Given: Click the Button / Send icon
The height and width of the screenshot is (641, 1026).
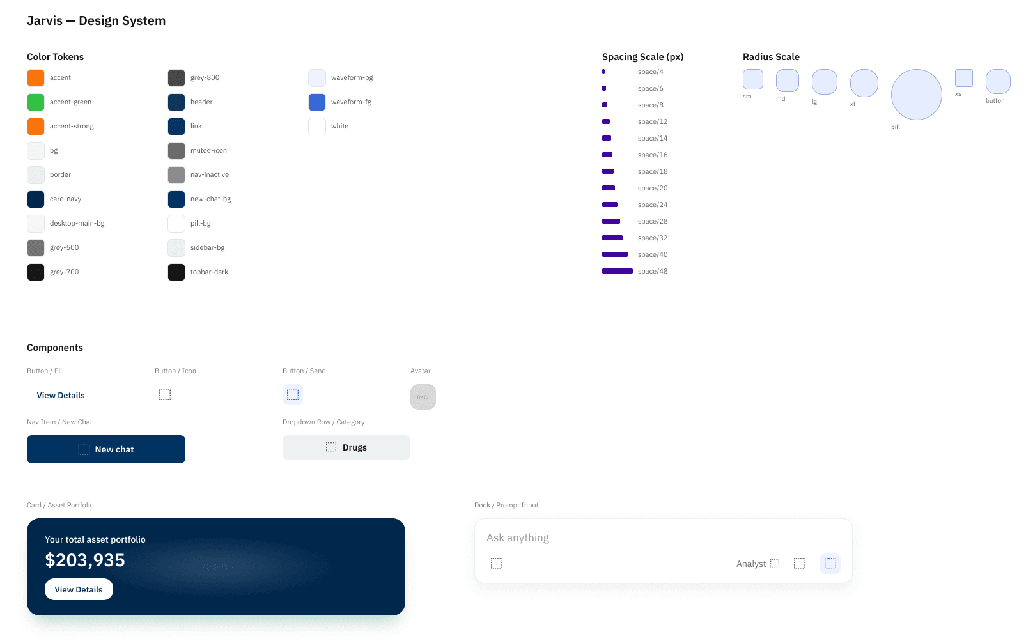Looking at the screenshot, I should [293, 394].
